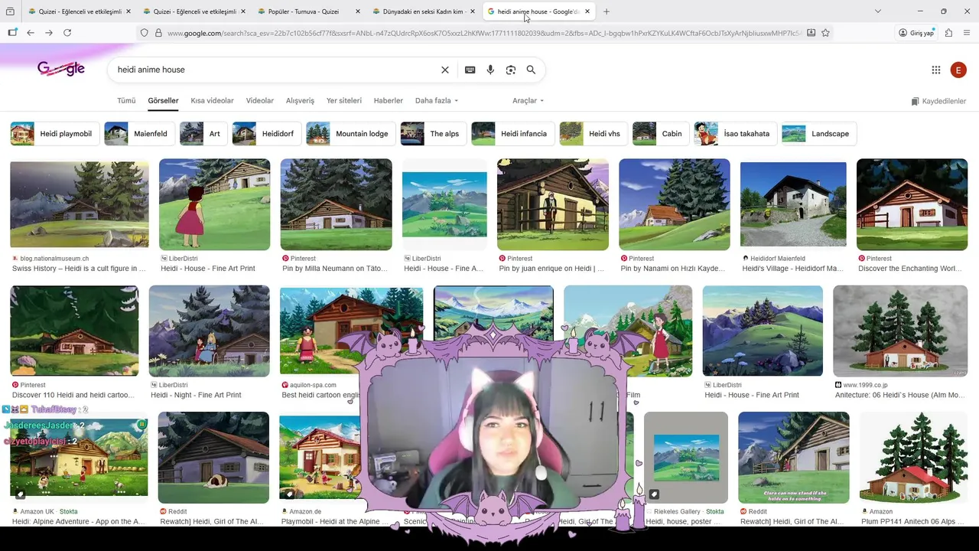The height and width of the screenshot is (551, 979).
Task: Close the Popüler - Turnuva - Quizei tab
Action: (358, 11)
